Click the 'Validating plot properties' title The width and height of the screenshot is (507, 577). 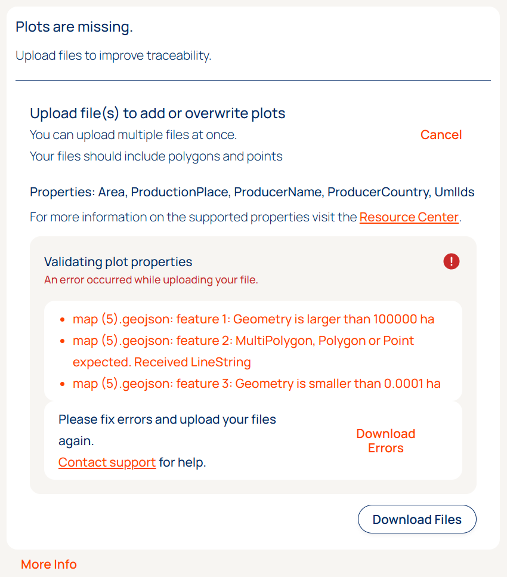118,261
